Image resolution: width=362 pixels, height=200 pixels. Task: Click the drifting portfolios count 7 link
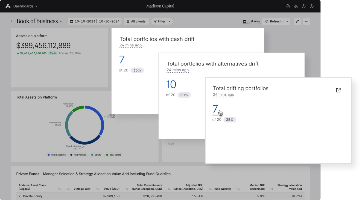point(215,109)
